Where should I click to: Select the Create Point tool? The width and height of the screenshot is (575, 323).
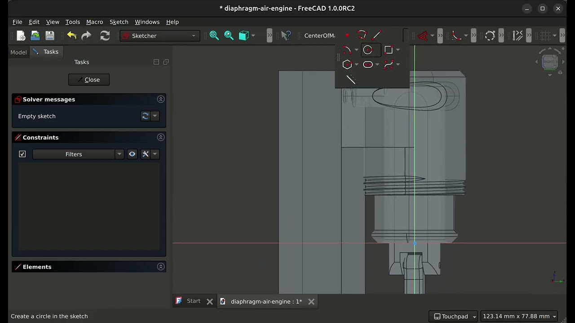point(347,35)
